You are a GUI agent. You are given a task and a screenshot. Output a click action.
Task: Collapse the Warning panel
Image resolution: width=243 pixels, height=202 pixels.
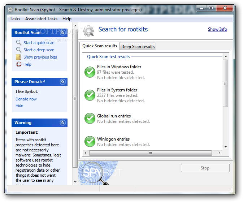tap(62, 123)
